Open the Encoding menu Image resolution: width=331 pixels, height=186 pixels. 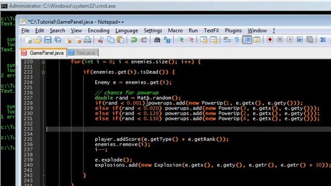tap(99, 30)
